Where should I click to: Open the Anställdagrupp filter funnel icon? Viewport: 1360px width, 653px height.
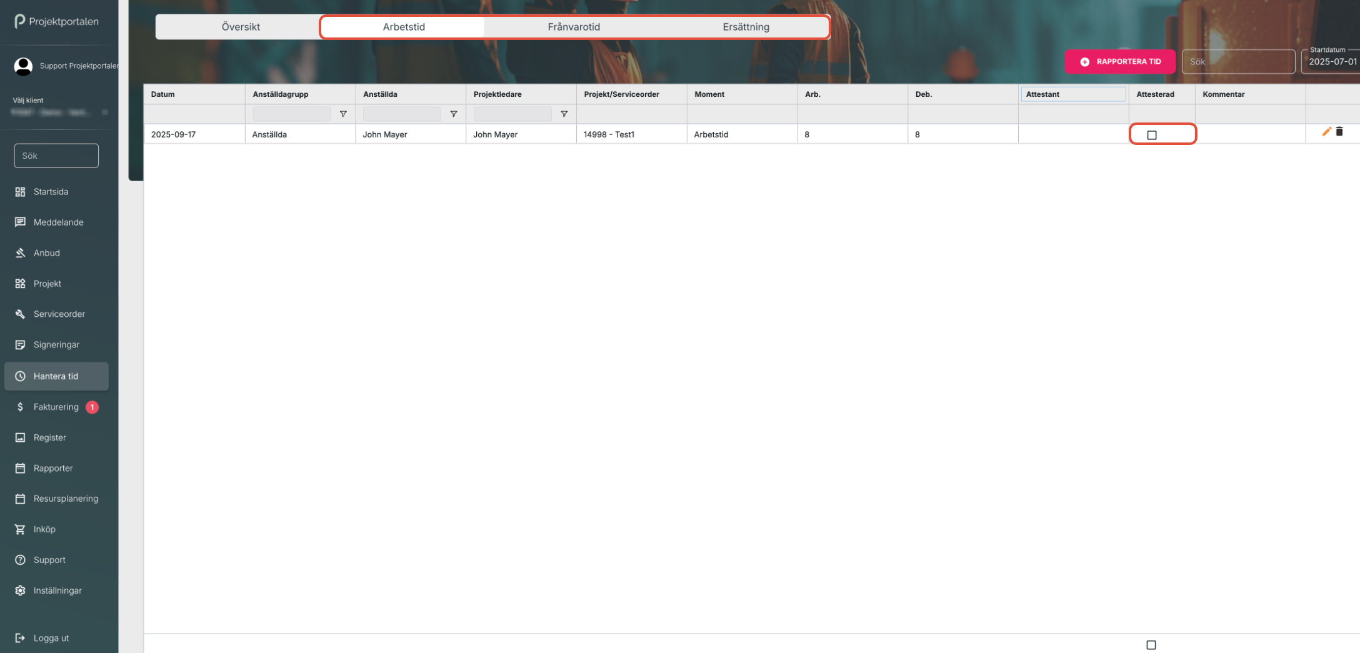tap(343, 114)
